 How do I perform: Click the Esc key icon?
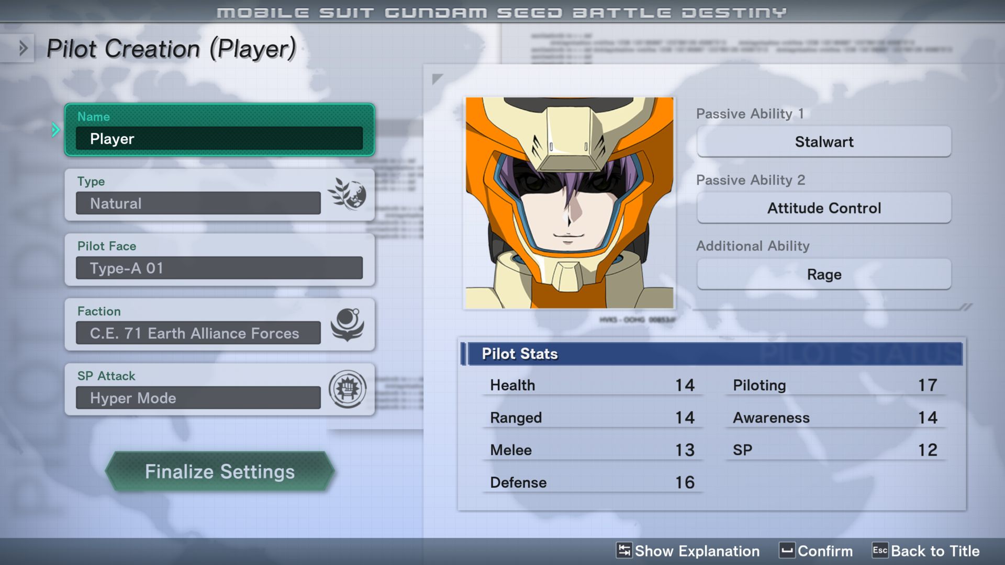pyautogui.click(x=880, y=550)
